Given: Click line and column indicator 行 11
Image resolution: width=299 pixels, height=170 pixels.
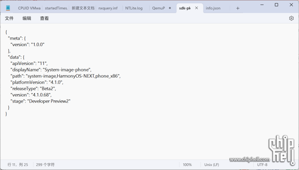Looking at the screenshot, I should [18, 165].
